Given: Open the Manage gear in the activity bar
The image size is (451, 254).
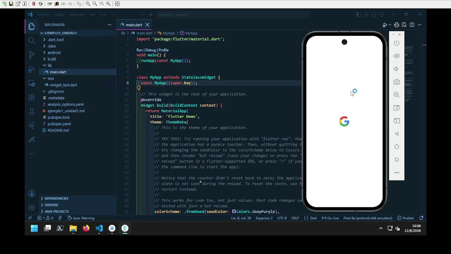Looking at the screenshot, I should tap(32, 208).
